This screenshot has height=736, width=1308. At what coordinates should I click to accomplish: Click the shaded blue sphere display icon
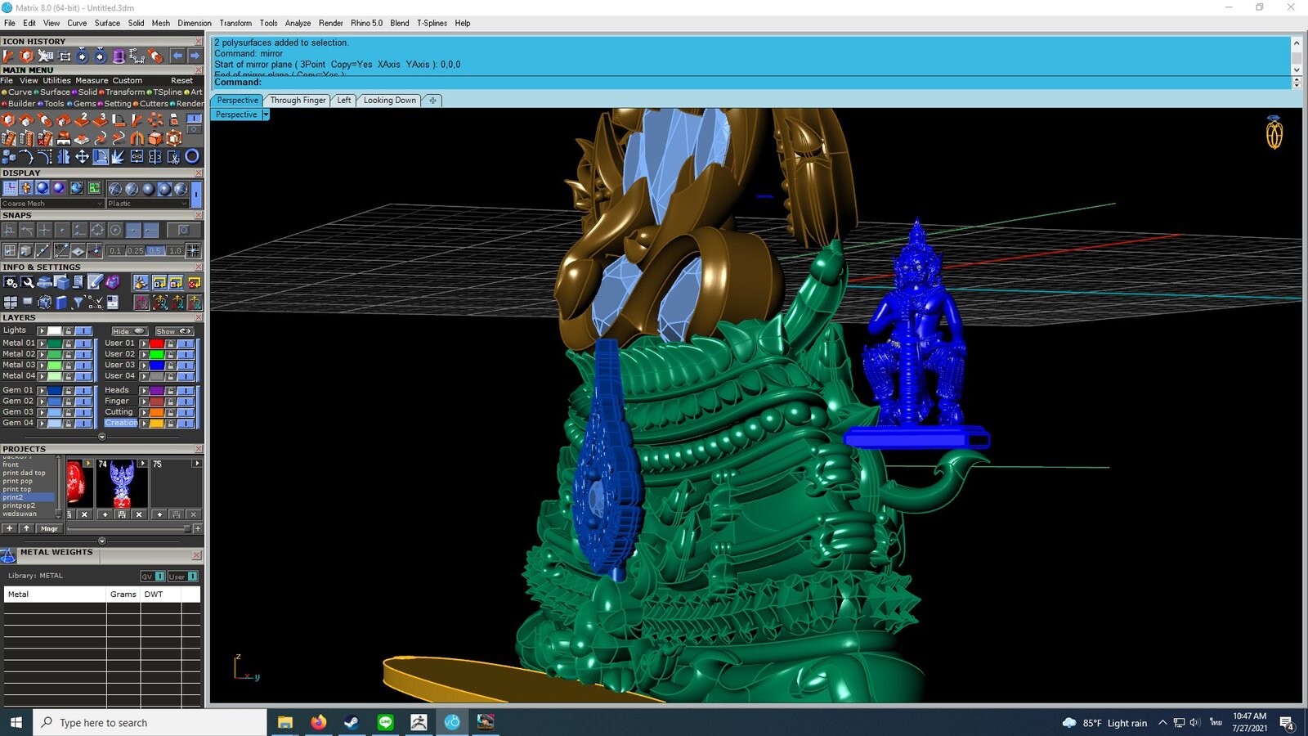42,188
